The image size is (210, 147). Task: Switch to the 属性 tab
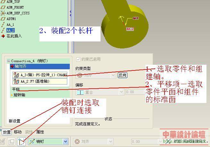(x=40, y=132)
